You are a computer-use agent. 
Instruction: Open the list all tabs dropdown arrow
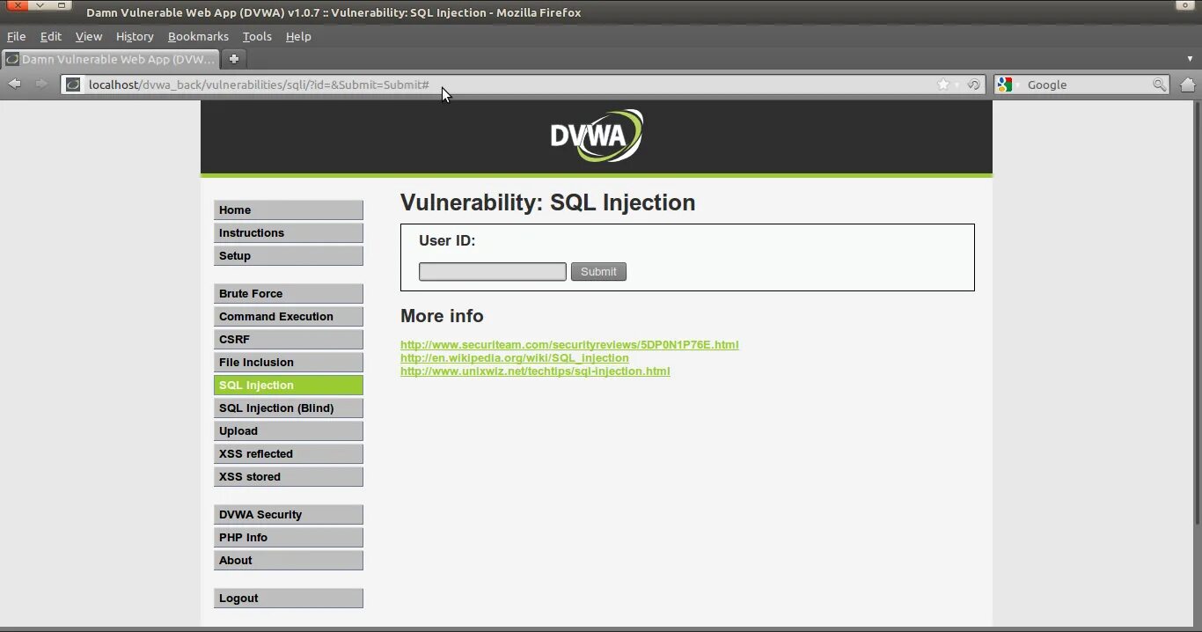click(1190, 59)
